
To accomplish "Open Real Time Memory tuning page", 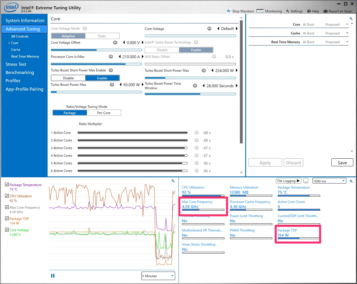I will tap(25, 56).
